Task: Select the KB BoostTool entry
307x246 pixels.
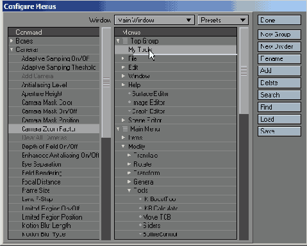Action: point(176,199)
